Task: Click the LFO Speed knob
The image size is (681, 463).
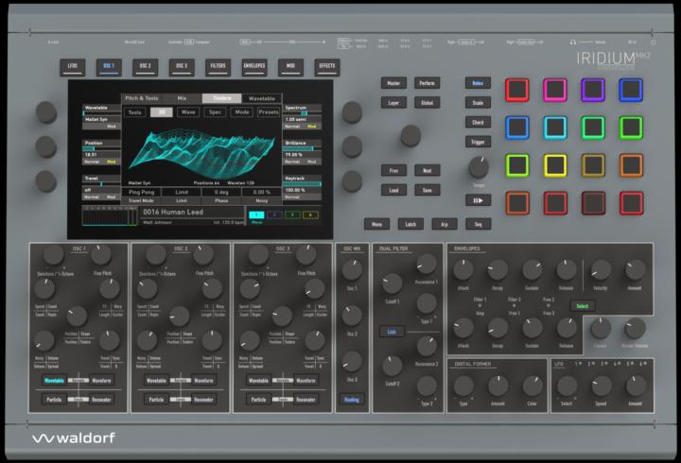Action: 602,386
